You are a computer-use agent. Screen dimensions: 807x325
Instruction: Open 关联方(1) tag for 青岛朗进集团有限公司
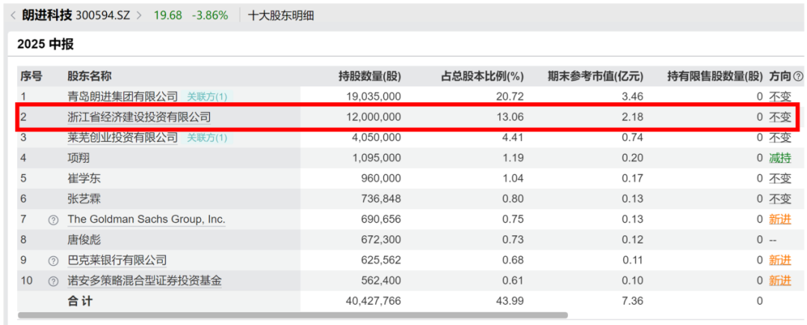pyautogui.click(x=207, y=96)
